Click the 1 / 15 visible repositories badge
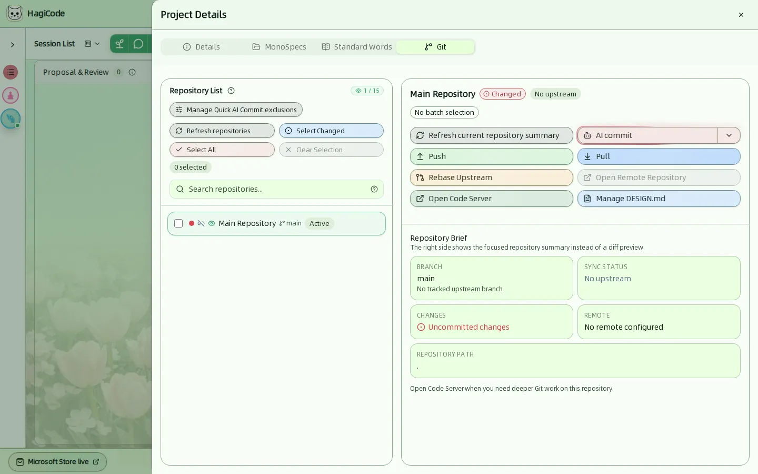Image resolution: width=758 pixels, height=474 pixels. pos(367,91)
